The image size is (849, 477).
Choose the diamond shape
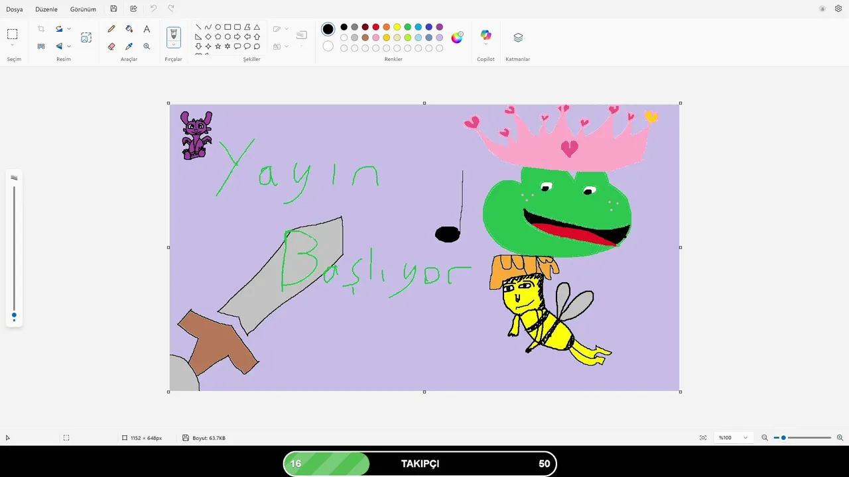point(208,37)
